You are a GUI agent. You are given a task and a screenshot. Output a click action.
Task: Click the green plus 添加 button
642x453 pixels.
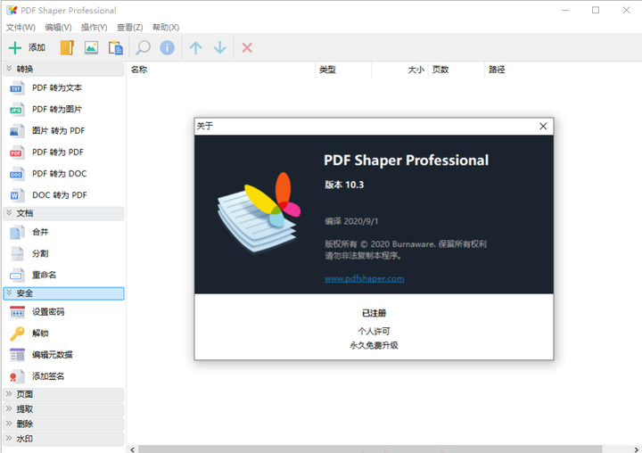tap(27, 48)
